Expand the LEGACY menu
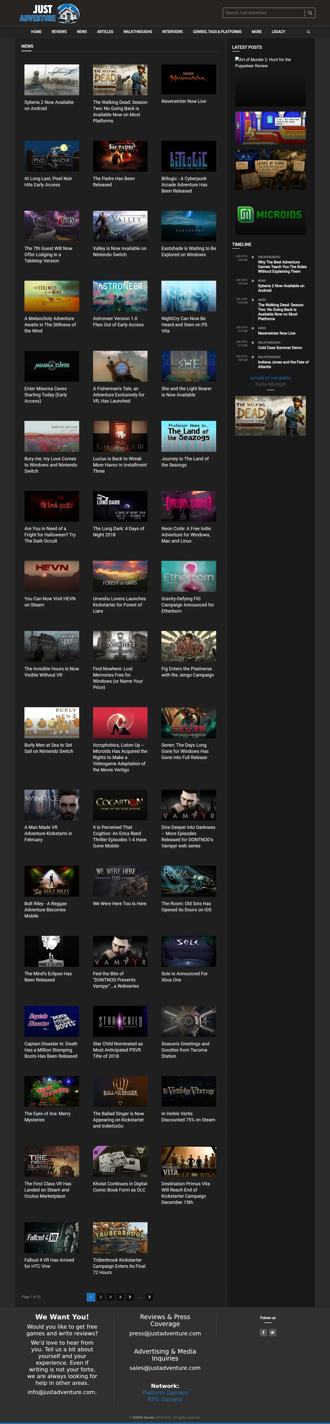330x1424 pixels. tap(278, 32)
